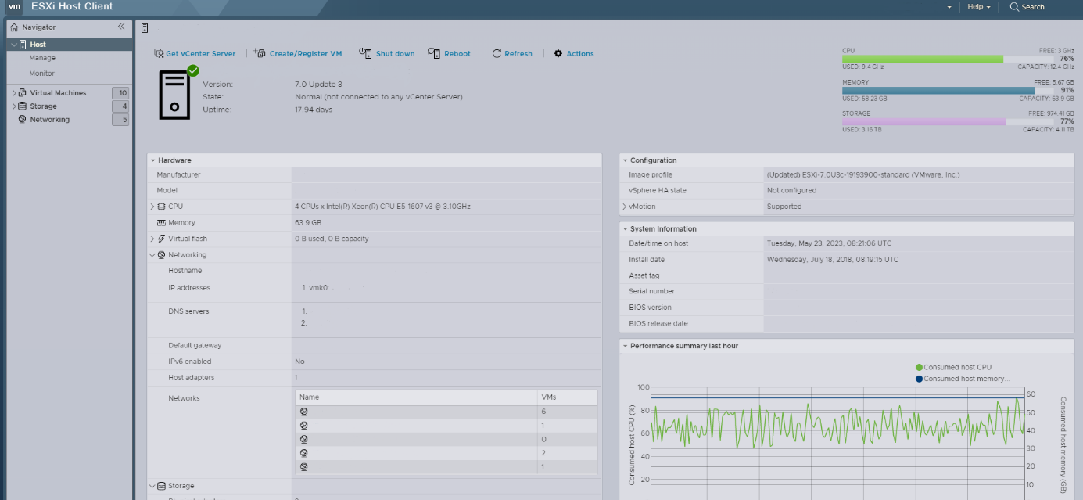Image resolution: width=1083 pixels, height=500 pixels.
Task: Click the network icon in the 6-VMs row
Action: pos(303,412)
